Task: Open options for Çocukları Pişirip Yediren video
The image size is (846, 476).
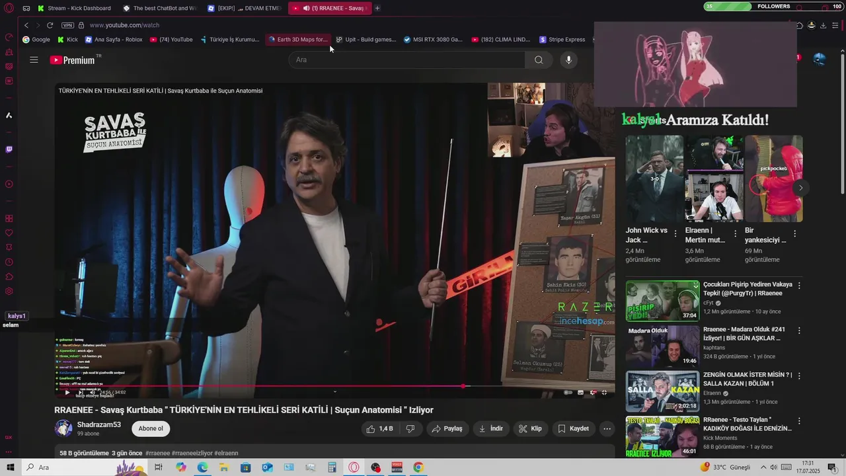Action: 799,286
